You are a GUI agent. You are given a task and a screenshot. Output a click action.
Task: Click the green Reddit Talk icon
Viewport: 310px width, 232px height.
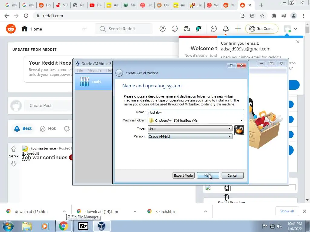pyautogui.click(x=199, y=29)
